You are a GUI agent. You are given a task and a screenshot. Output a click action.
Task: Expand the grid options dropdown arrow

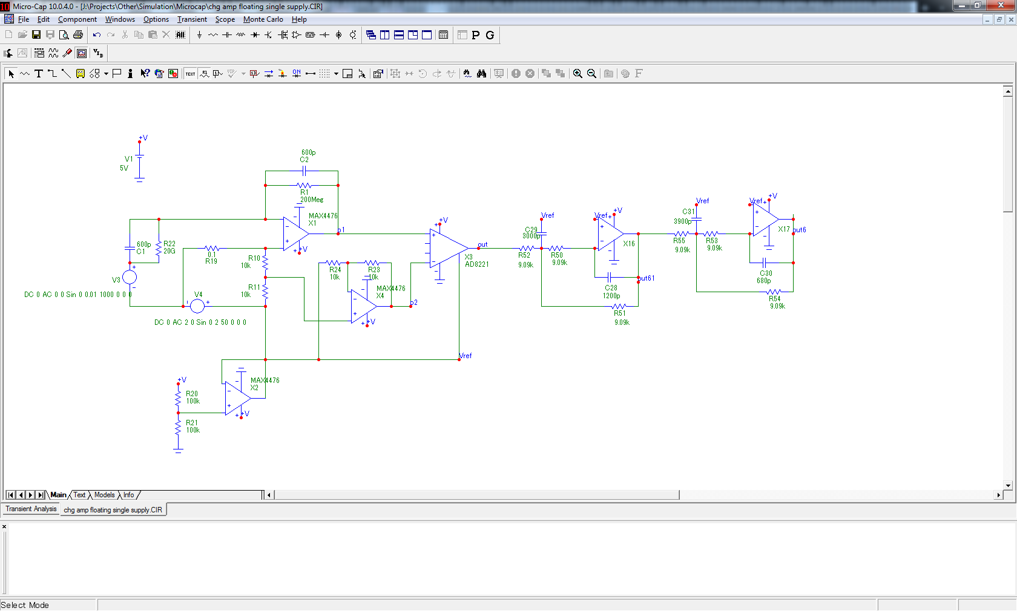click(336, 74)
